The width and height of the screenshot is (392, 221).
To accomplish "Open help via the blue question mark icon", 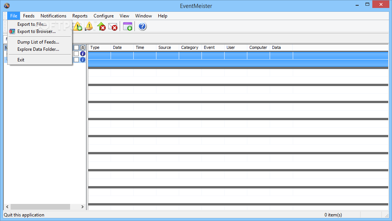I will [142, 26].
